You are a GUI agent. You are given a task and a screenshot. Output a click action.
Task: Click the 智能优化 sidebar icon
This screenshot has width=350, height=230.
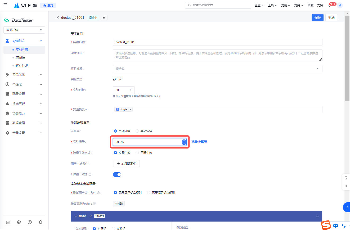pos(7,75)
